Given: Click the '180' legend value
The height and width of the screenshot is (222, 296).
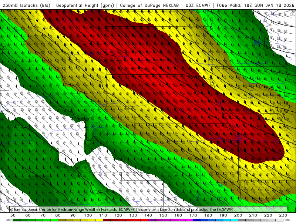Looking at the screenshot, I should coord(208,215).
